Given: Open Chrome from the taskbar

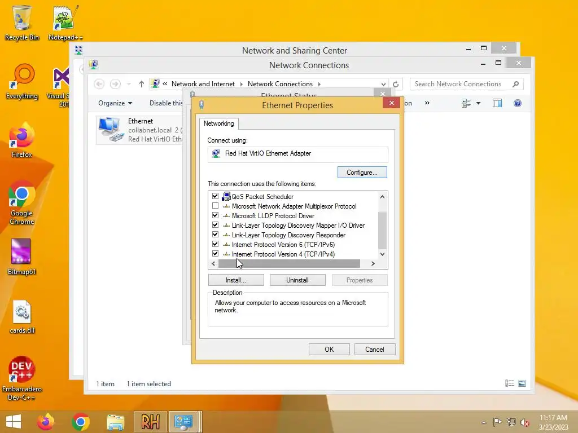Looking at the screenshot, I should click(x=81, y=422).
